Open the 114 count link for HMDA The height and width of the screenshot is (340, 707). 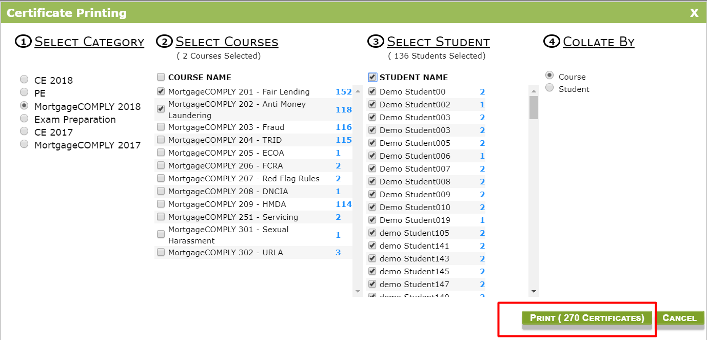344,204
